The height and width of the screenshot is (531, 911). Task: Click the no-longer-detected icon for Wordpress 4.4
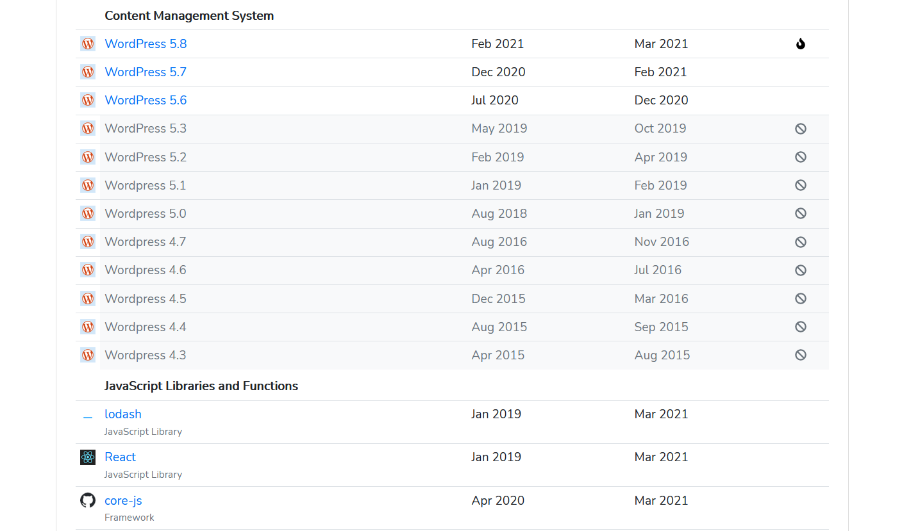coord(800,327)
